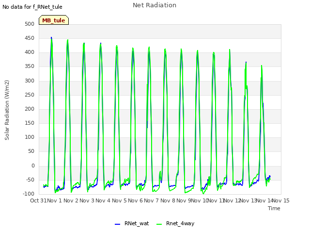Screen dimensions: 310x233
Task: Click the MB_tule annotation label
Action: pyautogui.click(x=54, y=20)
